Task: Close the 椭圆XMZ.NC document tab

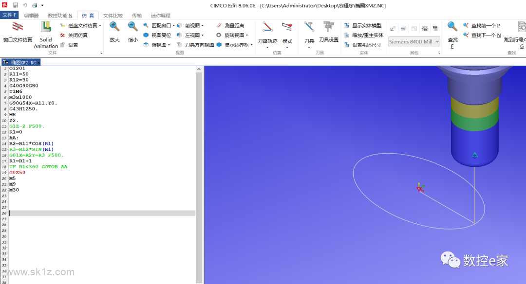Action: pyautogui.click(x=38, y=63)
